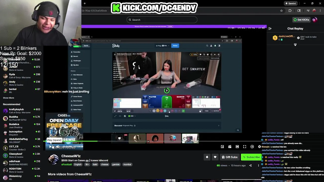Share the video using share icon
Viewport: 324px width, 182px height.
click(x=250, y=166)
